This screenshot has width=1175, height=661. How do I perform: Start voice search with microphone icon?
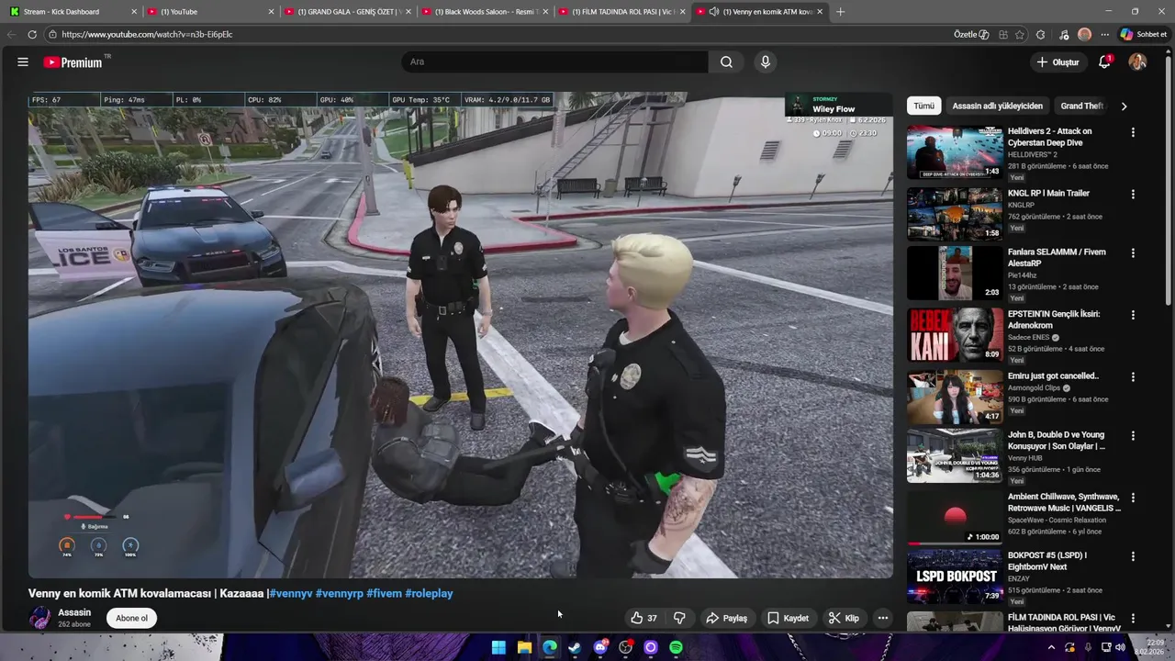pos(766,62)
